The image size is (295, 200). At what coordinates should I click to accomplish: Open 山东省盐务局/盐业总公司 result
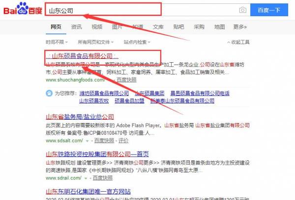[80, 117]
